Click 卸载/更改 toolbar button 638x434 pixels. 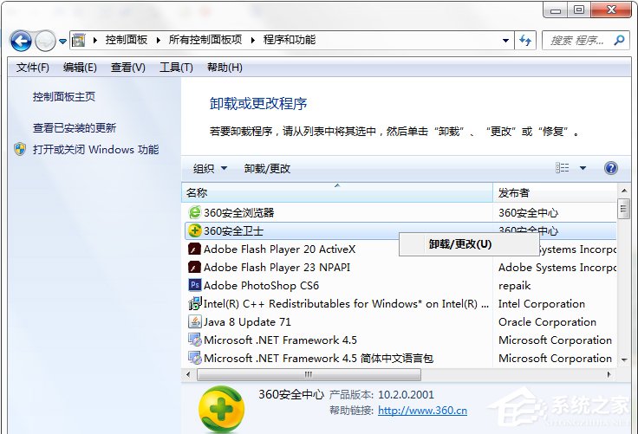pyautogui.click(x=267, y=168)
